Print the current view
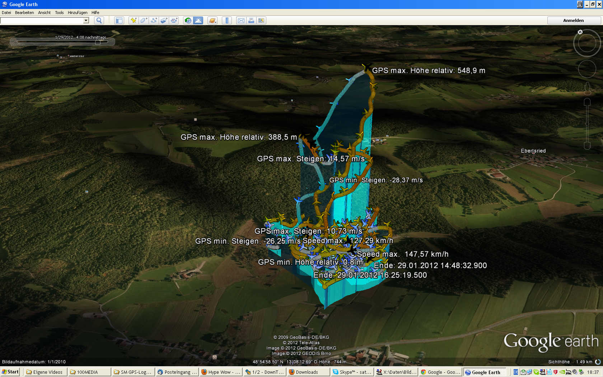 251,20
